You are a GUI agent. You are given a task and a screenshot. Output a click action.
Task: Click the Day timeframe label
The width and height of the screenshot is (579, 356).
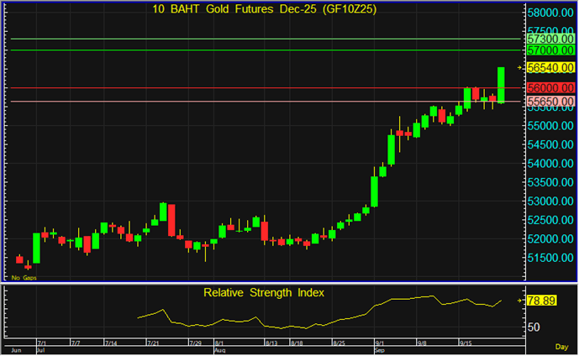pos(561,346)
